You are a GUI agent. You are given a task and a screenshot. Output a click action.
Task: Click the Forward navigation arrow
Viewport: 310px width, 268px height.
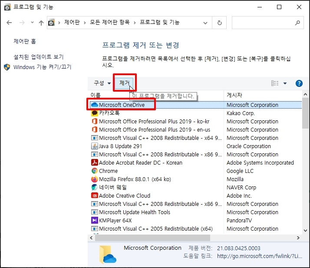[22, 23]
